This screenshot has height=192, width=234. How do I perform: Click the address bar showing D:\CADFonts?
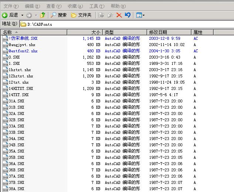point(126,24)
